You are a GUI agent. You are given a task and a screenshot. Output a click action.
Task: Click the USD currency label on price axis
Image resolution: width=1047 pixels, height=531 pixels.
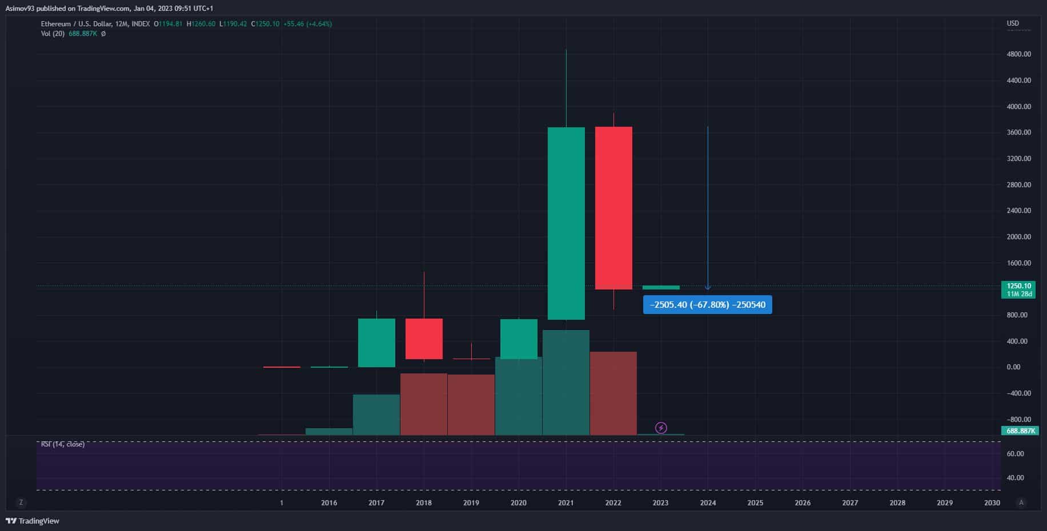click(x=1012, y=23)
